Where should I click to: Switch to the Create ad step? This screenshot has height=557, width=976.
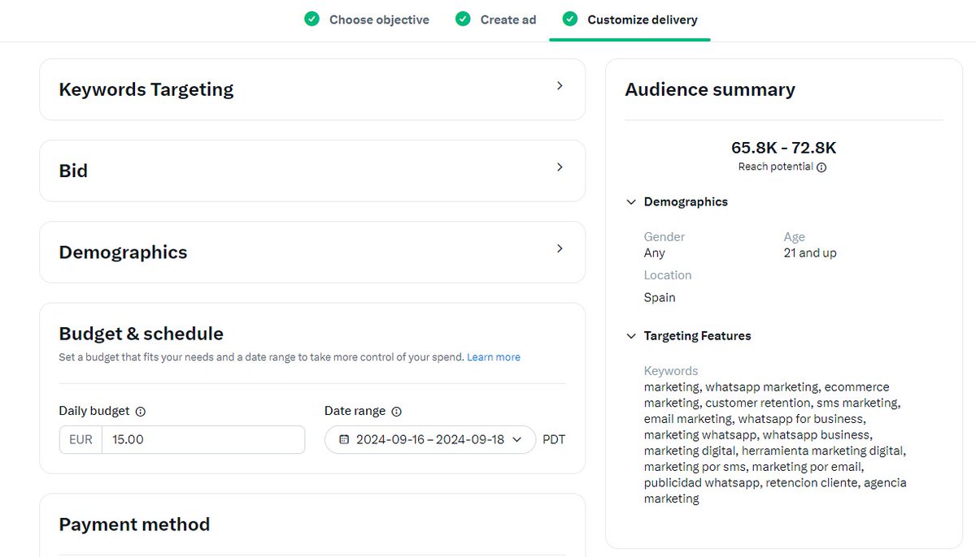click(x=507, y=19)
